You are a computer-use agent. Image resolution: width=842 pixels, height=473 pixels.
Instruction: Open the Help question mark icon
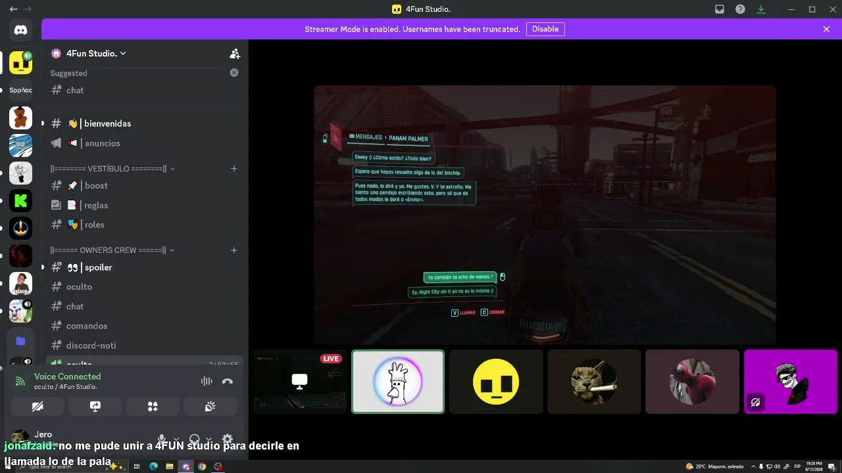pos(740,9)
